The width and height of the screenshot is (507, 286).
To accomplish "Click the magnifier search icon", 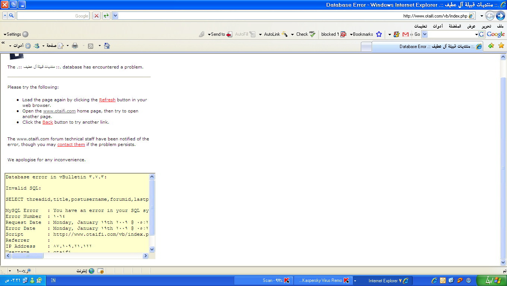I will coord(12,16).
